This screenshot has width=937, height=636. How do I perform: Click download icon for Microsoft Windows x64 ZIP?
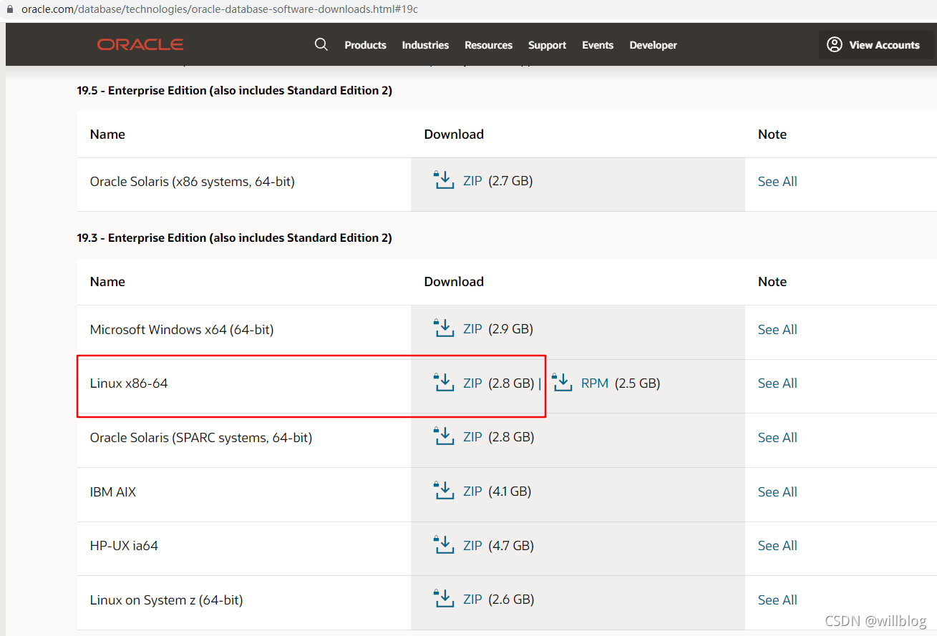445,328
